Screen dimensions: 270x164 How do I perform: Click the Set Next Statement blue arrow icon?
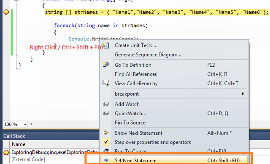[x=106, y=160]
